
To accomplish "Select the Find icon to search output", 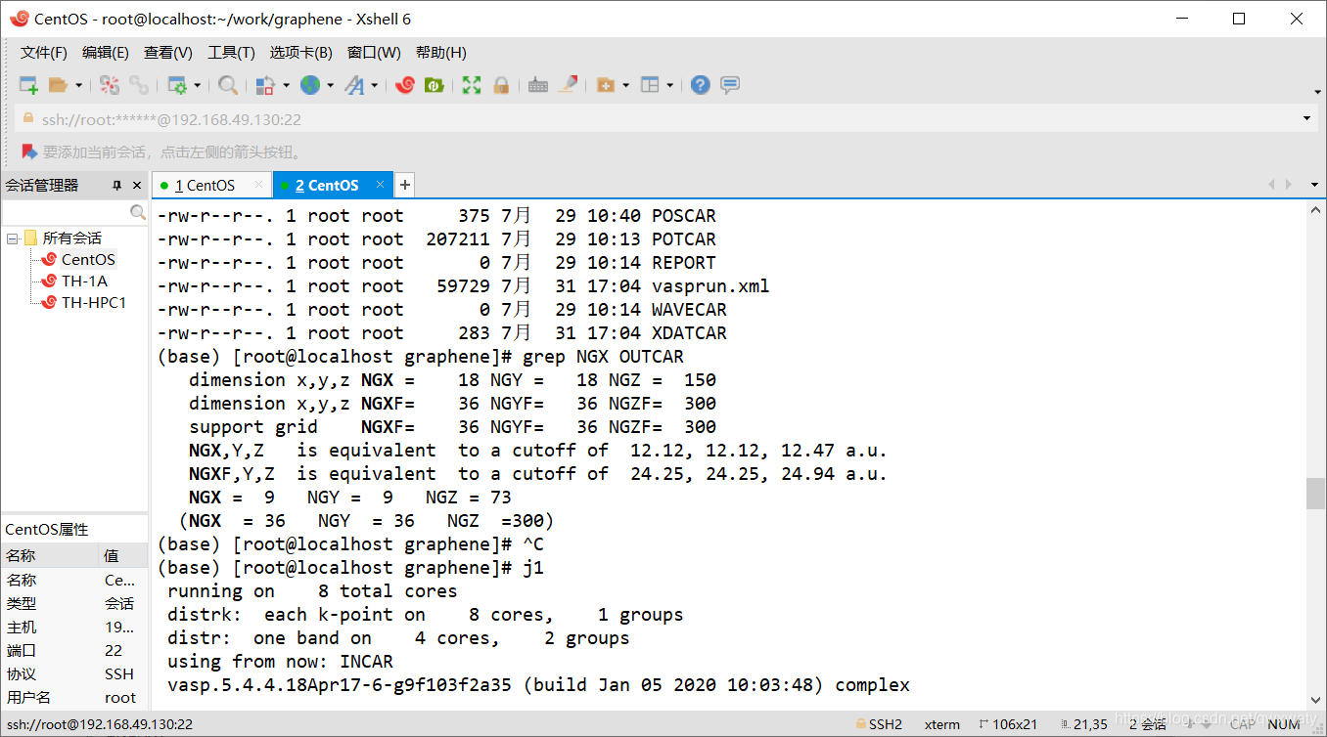I will point(227,85).
